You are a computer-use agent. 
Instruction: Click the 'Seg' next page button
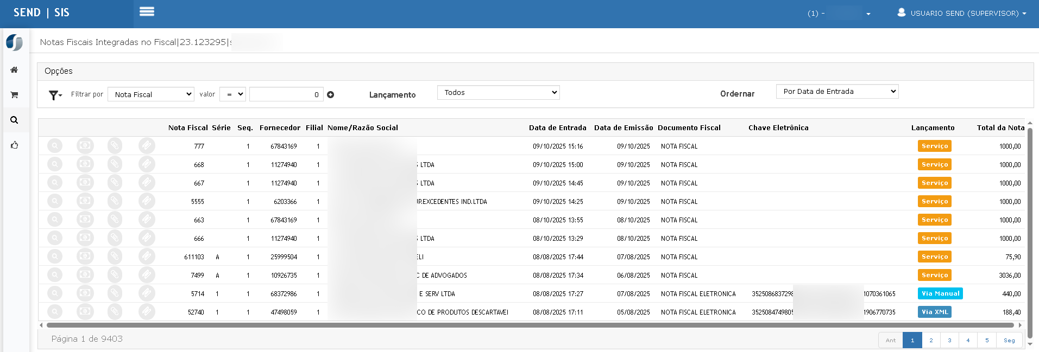[1009, 340]
